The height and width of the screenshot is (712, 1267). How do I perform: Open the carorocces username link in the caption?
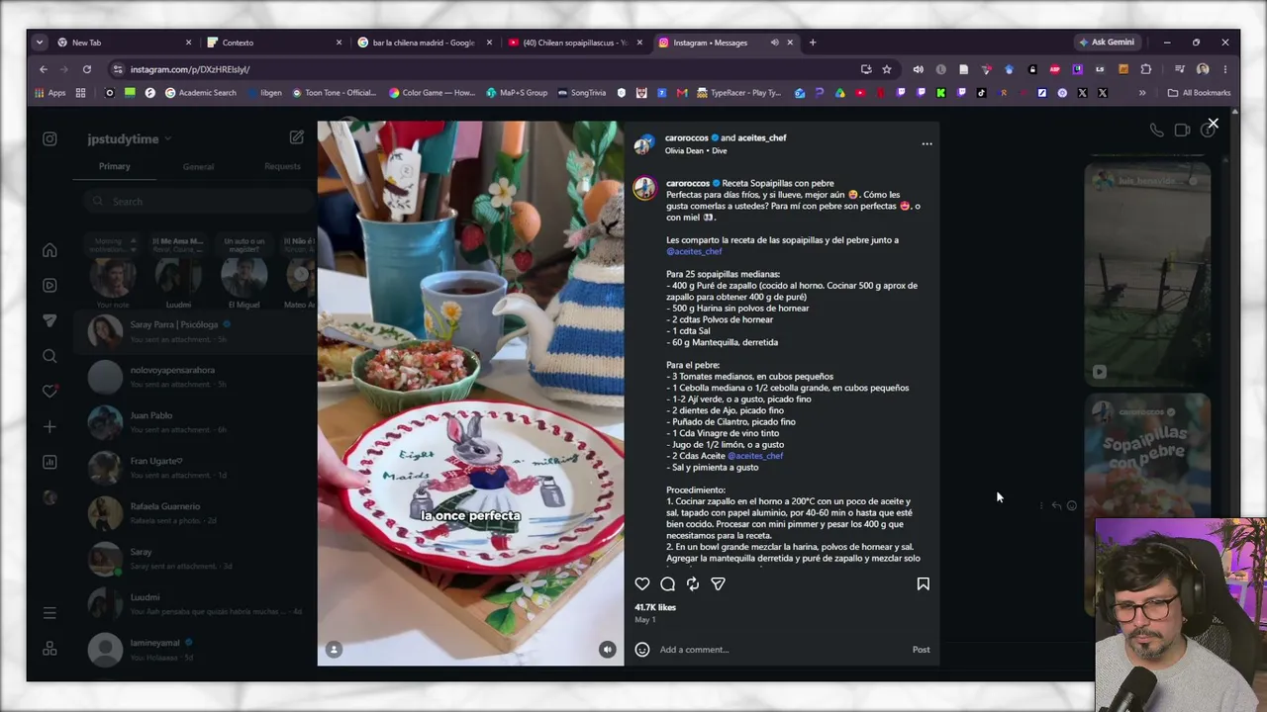[688, 183]
